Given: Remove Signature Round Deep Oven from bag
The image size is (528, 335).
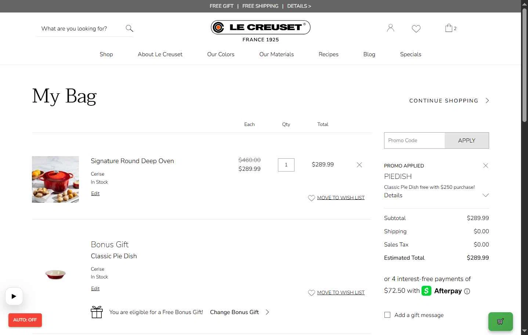Looking at the screenshot, I should 359,165.
